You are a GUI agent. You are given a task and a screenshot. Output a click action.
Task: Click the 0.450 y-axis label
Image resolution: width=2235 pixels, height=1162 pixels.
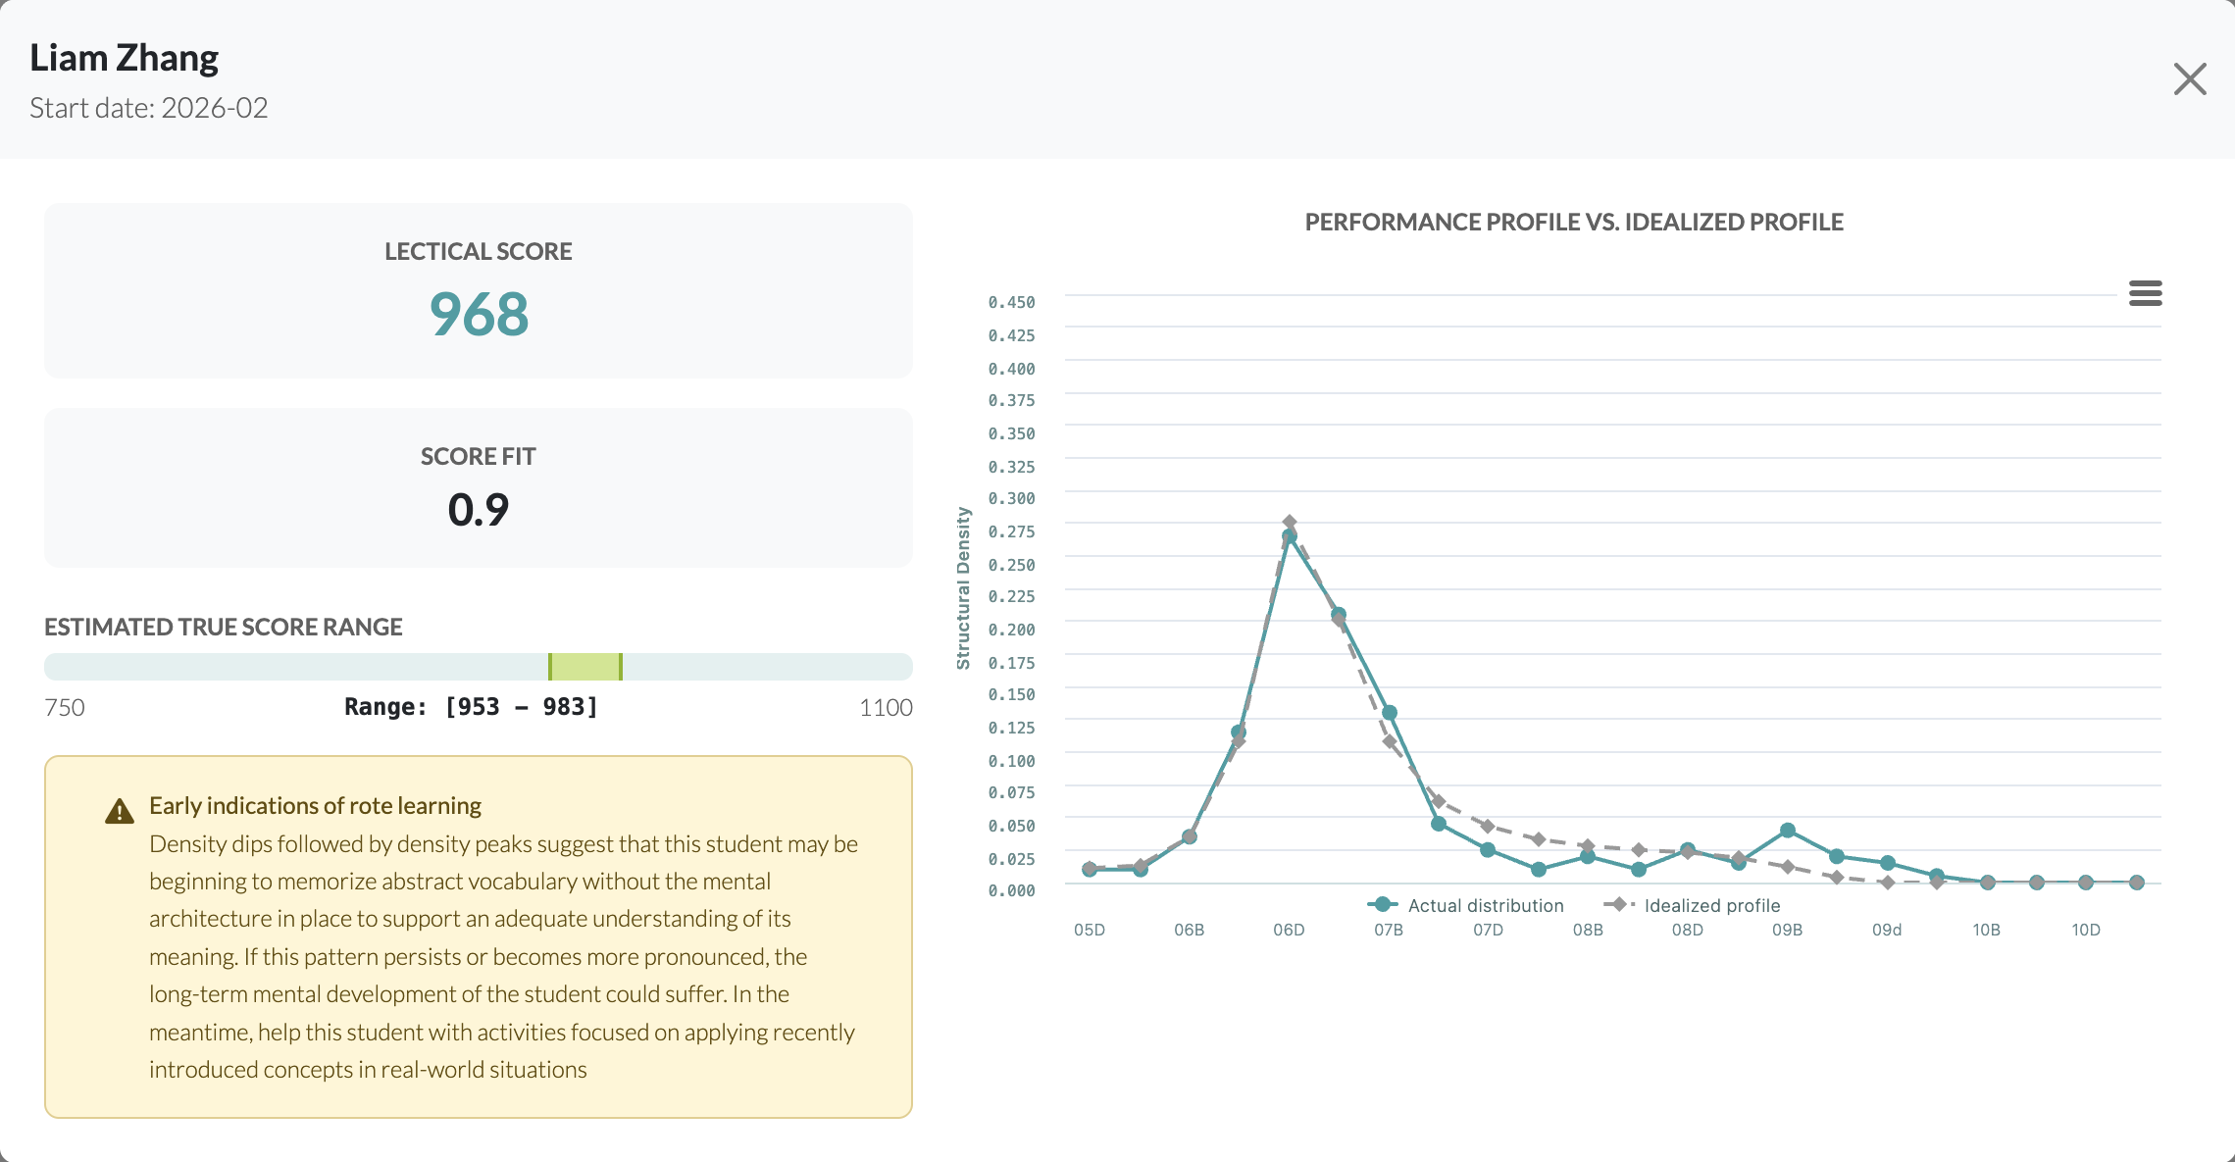click(x=1011, y=302)
